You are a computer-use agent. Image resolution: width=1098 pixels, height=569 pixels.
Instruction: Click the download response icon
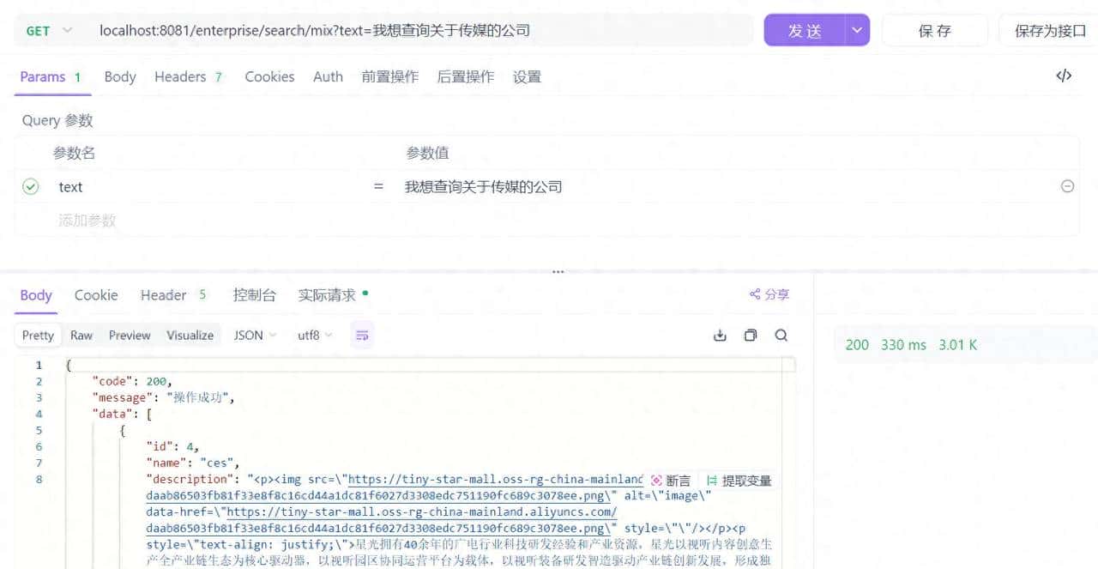pos(719,335)
